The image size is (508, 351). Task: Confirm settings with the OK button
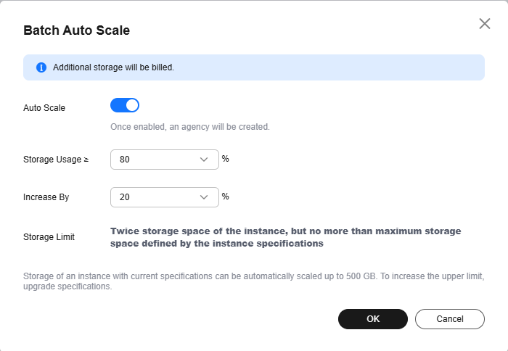[373, 319]
